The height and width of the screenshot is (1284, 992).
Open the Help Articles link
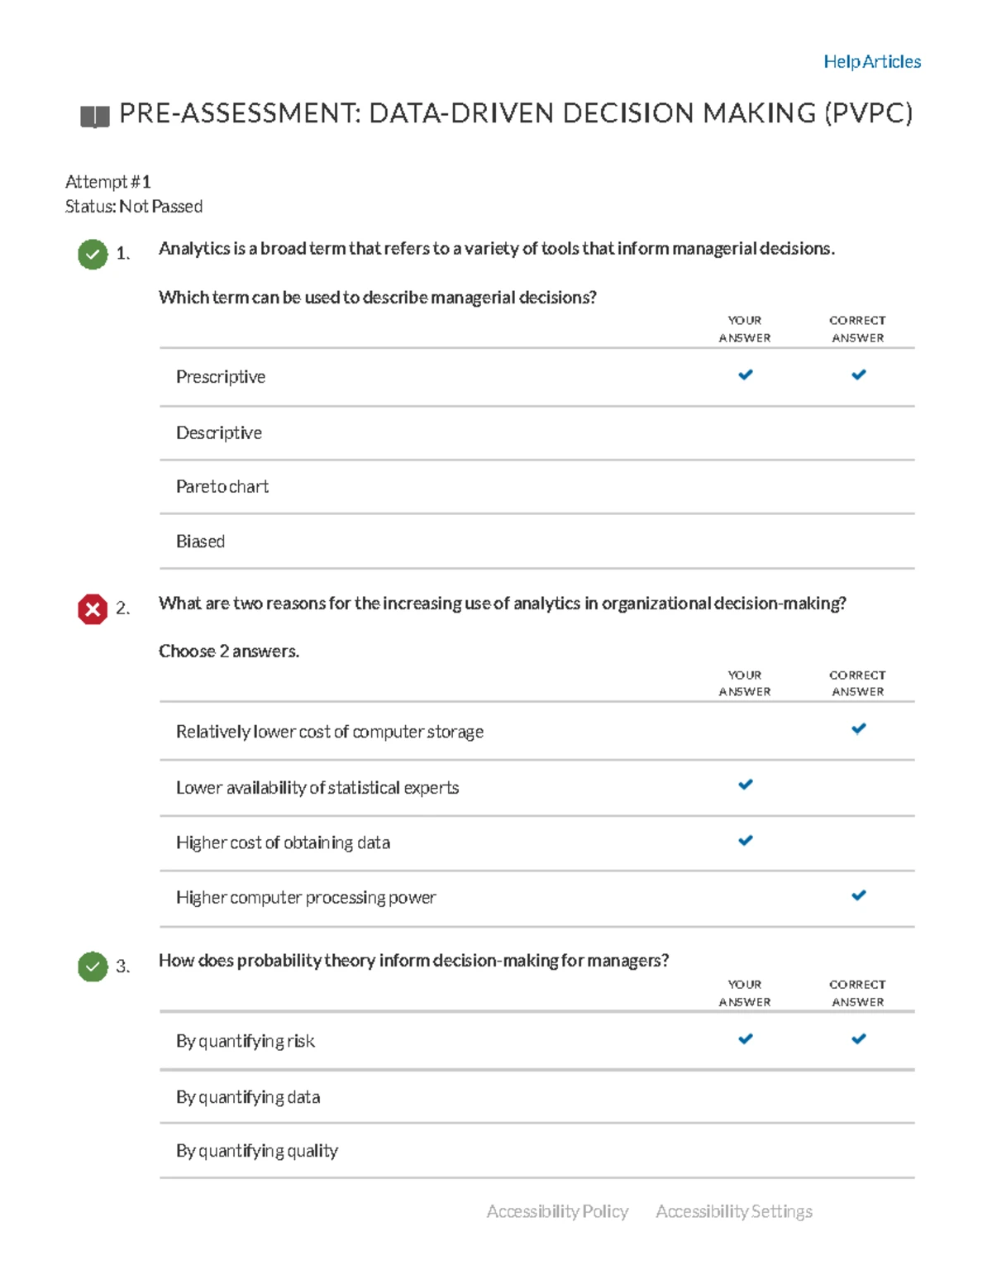pyautogui.click(x=871, y=62)
